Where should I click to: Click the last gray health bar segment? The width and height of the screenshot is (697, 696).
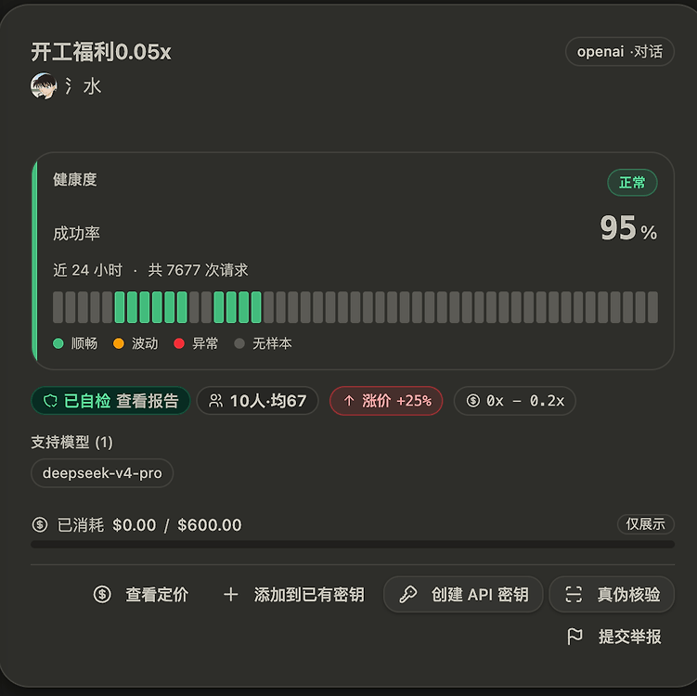coord(652,307)
